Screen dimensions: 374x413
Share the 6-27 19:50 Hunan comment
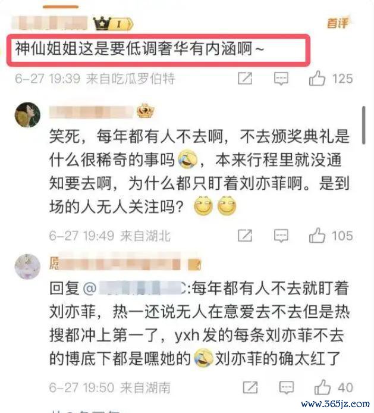click(250, 387)
